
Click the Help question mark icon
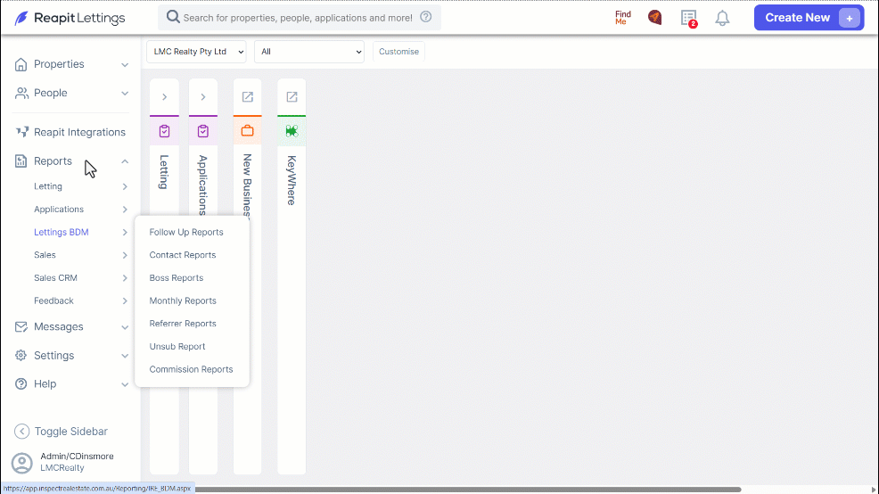(x=21, y=384)
